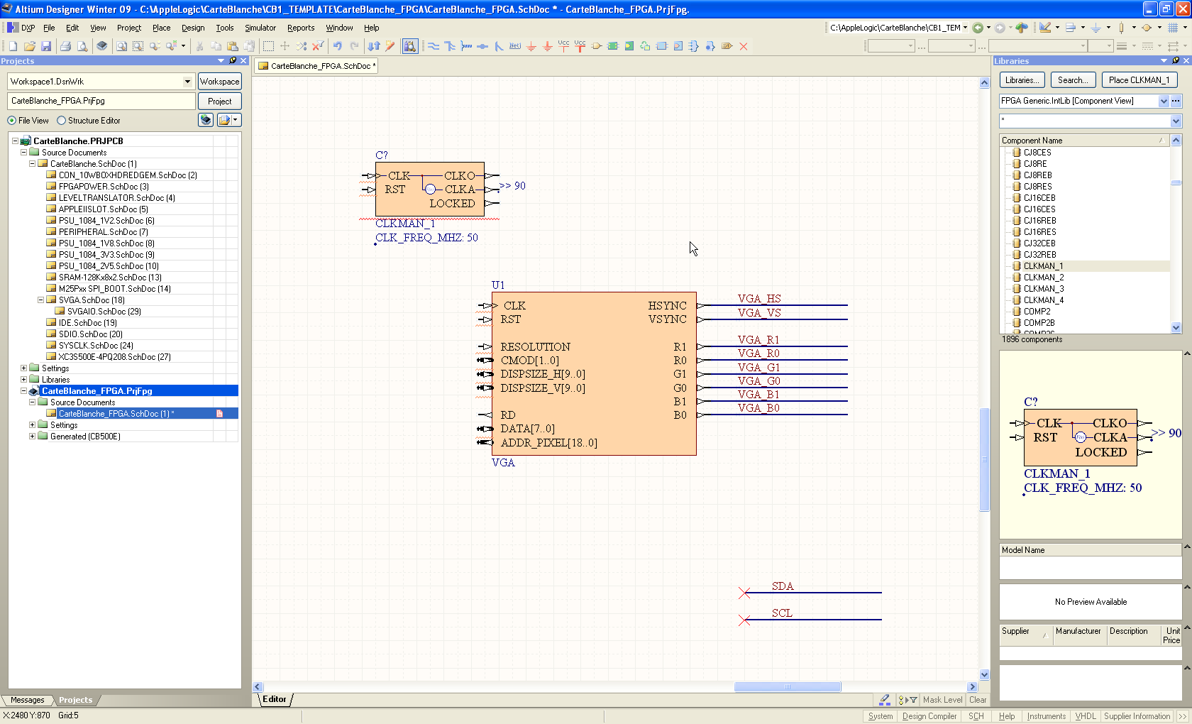1192x724 pixels.
Task: Select the File View radio button
Action: (x=11, y=121)
